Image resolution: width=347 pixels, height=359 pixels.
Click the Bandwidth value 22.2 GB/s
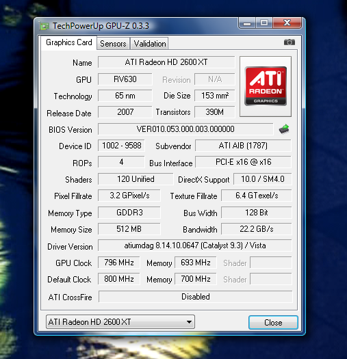(x=257, y=229)
